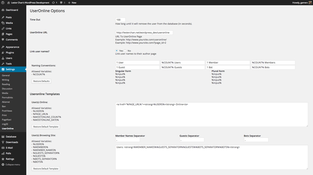Open the New content dropdown in admin bar
313x175 pixels.
72,2
